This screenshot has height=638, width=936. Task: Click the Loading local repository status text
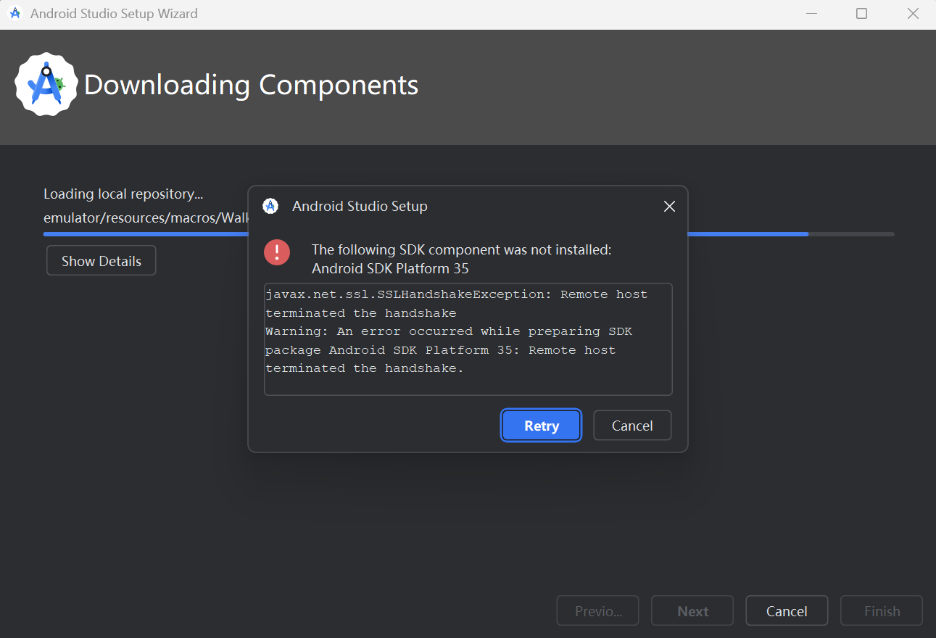coord(123,194)
